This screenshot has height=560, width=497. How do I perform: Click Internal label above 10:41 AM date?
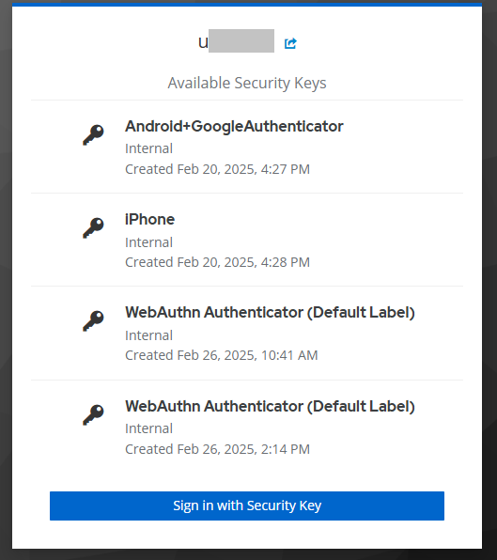[148, 335]
